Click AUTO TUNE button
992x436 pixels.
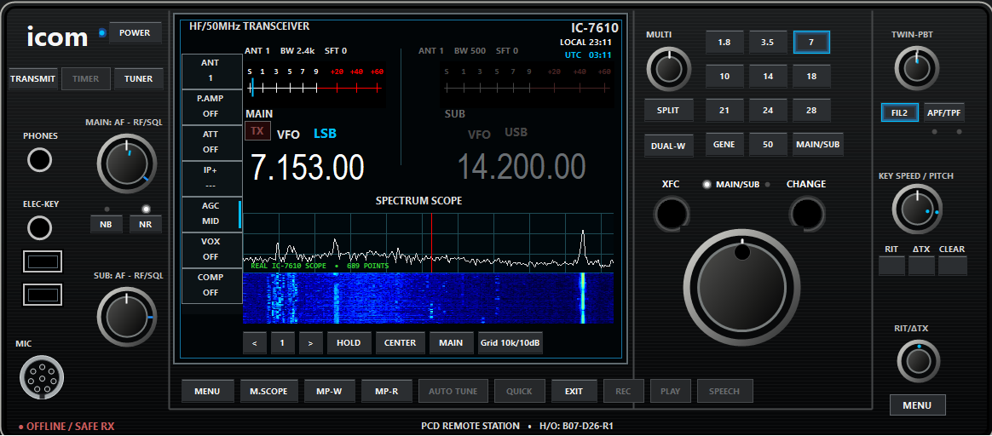pos(453,391)
